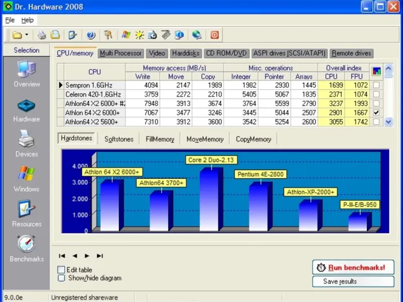Screen dimensions: 403x302
Task: Go to the next record arrow
Action: point(87,256)
